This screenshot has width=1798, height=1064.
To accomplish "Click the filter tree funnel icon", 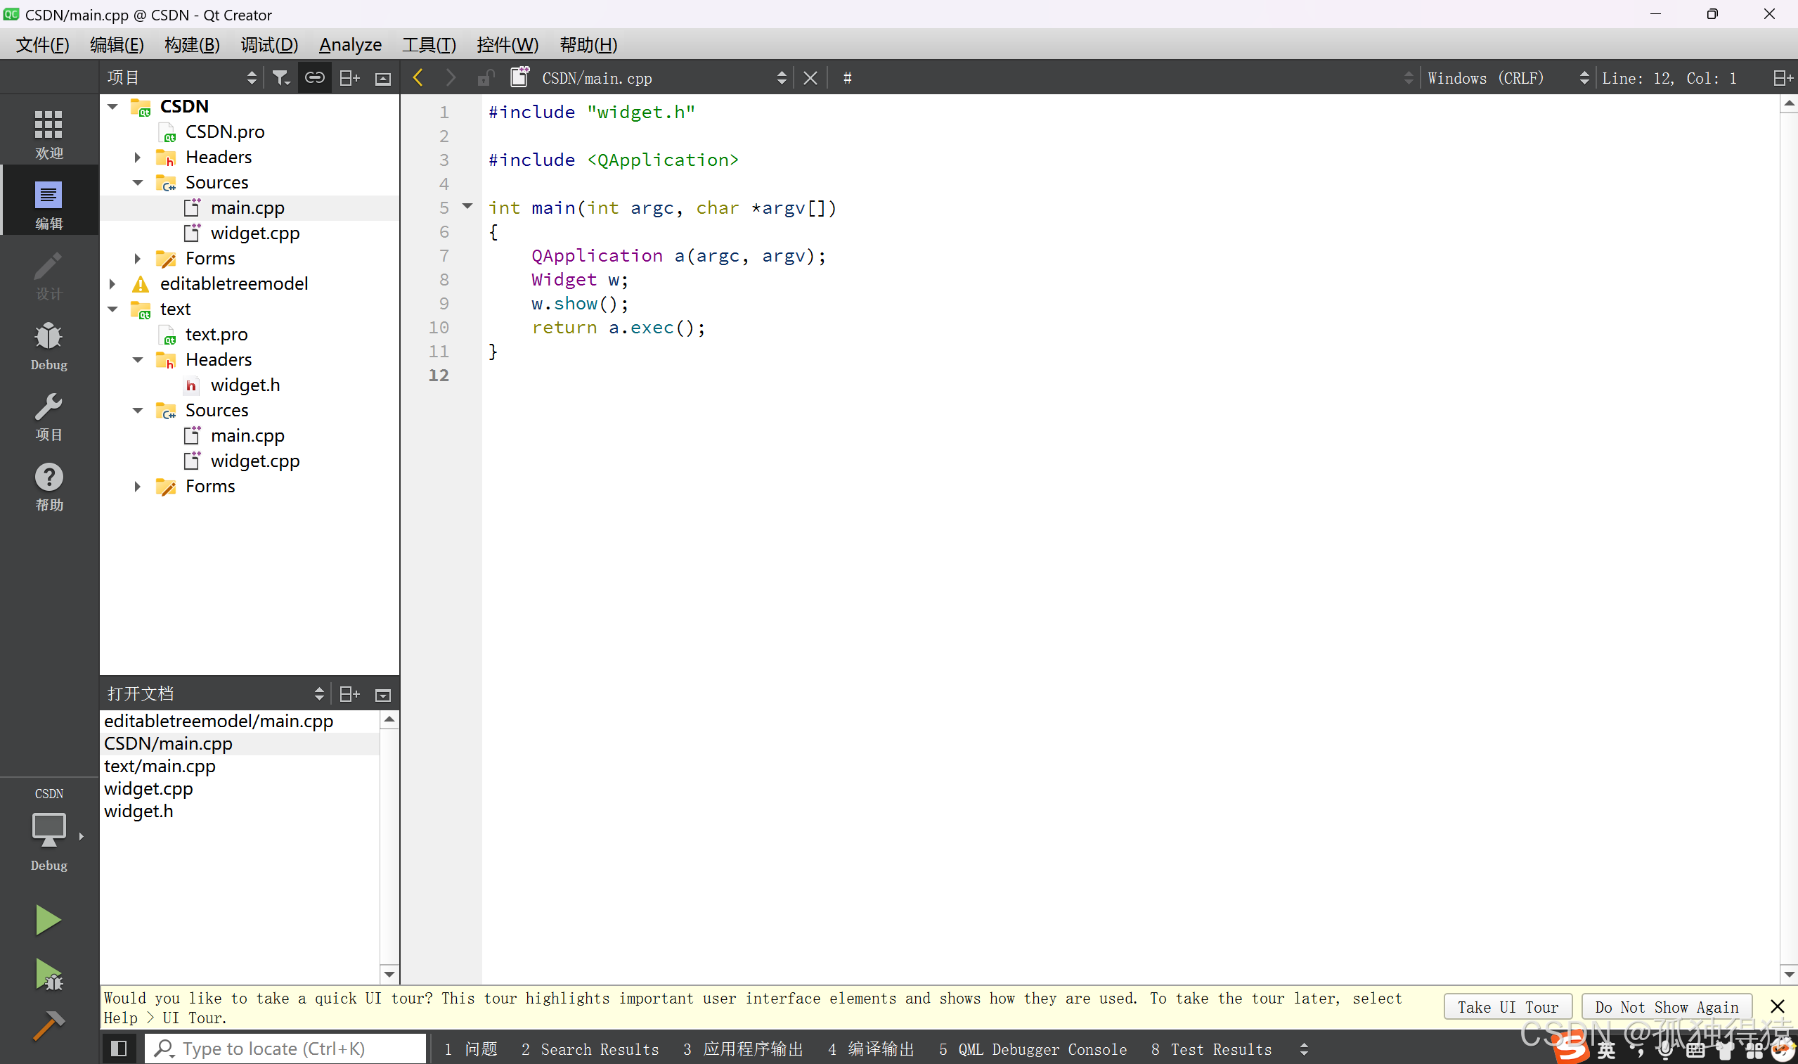I will point(281,77).
